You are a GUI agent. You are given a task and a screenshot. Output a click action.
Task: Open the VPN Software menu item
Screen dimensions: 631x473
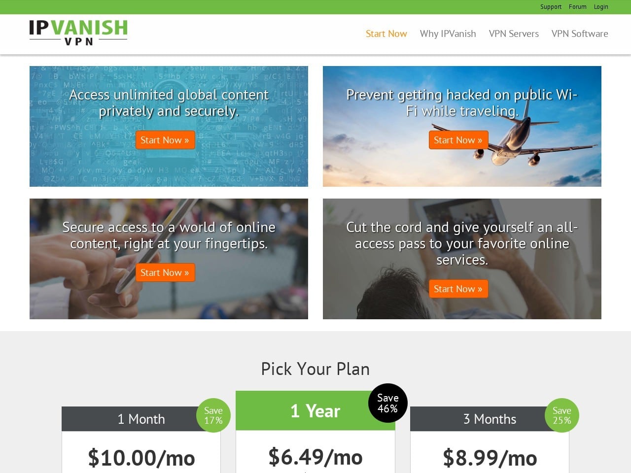[x=580, y=34]
